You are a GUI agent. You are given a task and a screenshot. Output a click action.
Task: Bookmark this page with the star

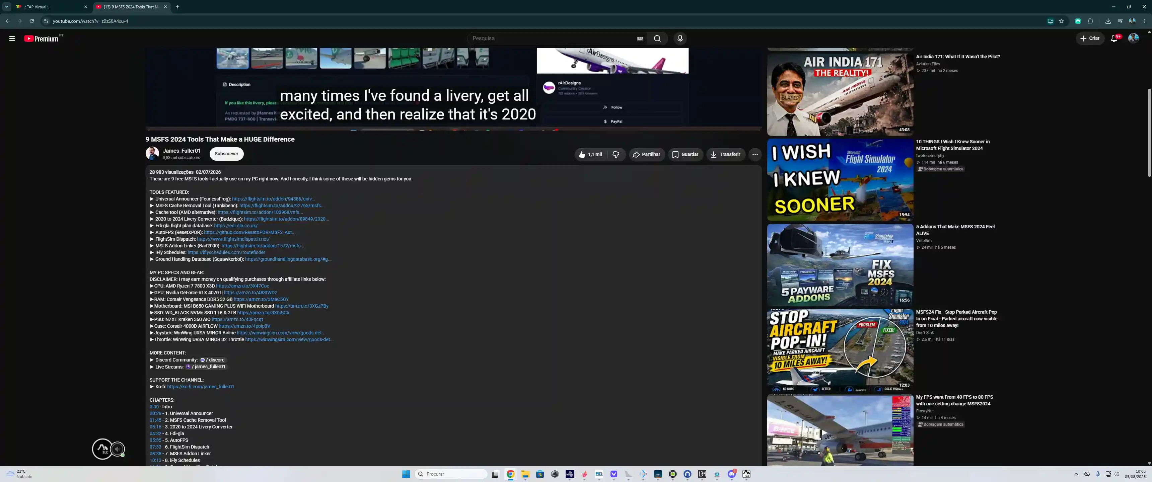1061,21
